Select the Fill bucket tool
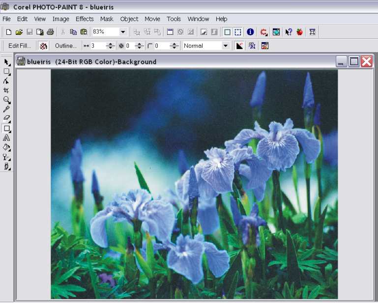This screenshot has width=378, height=303. click(6, 147)
